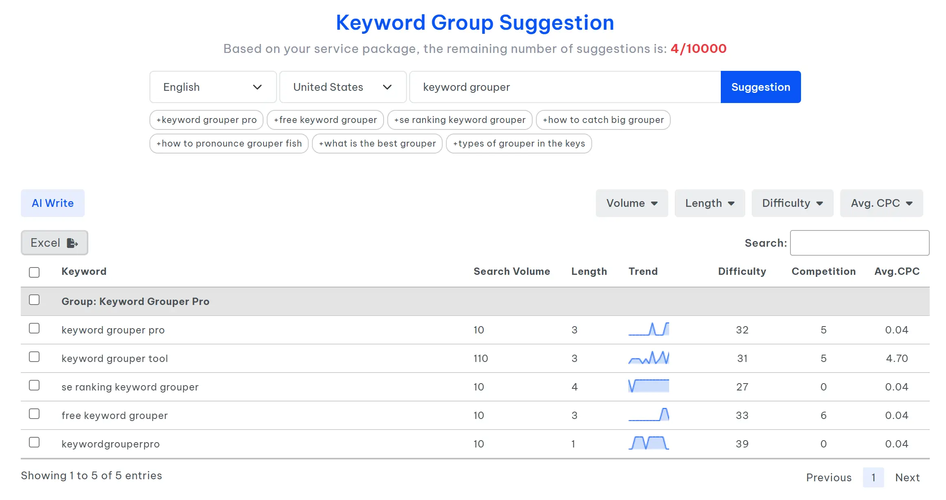Viewport: 946px width, 500px height.
Task: Sort table by Search Volume column header
Action: coord(511,272)
